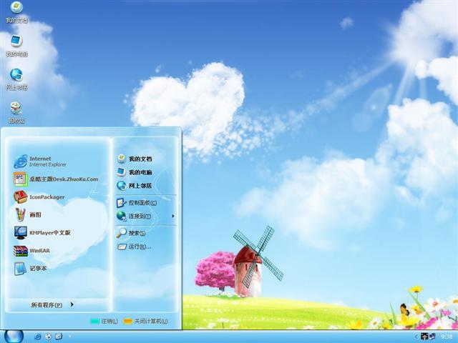Open WinRAR from Start menu
This screenshot has height=343, width=458.
tap(31, 251)
